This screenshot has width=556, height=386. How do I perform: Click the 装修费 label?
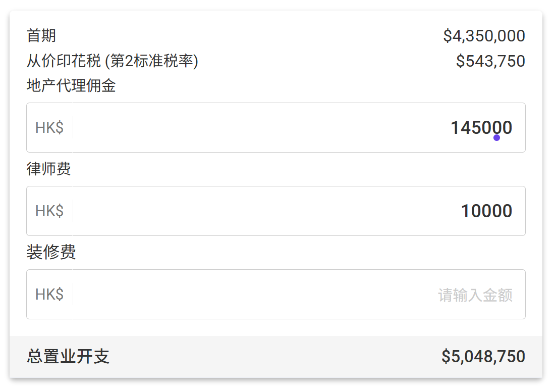pyautogui.click(x=51, y=252)
